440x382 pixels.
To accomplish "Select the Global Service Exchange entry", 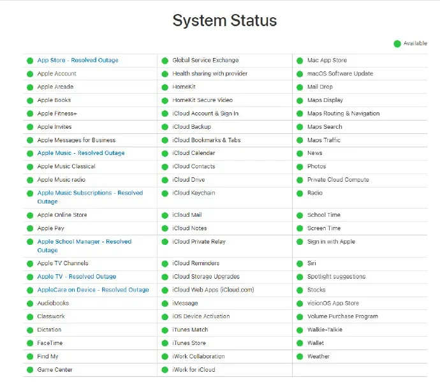I will [x=205, y=61].
